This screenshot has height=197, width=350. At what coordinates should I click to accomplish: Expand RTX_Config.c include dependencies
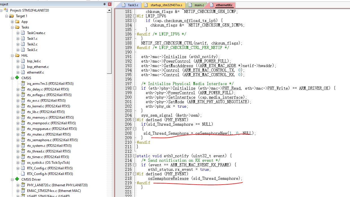click(18, 168)
